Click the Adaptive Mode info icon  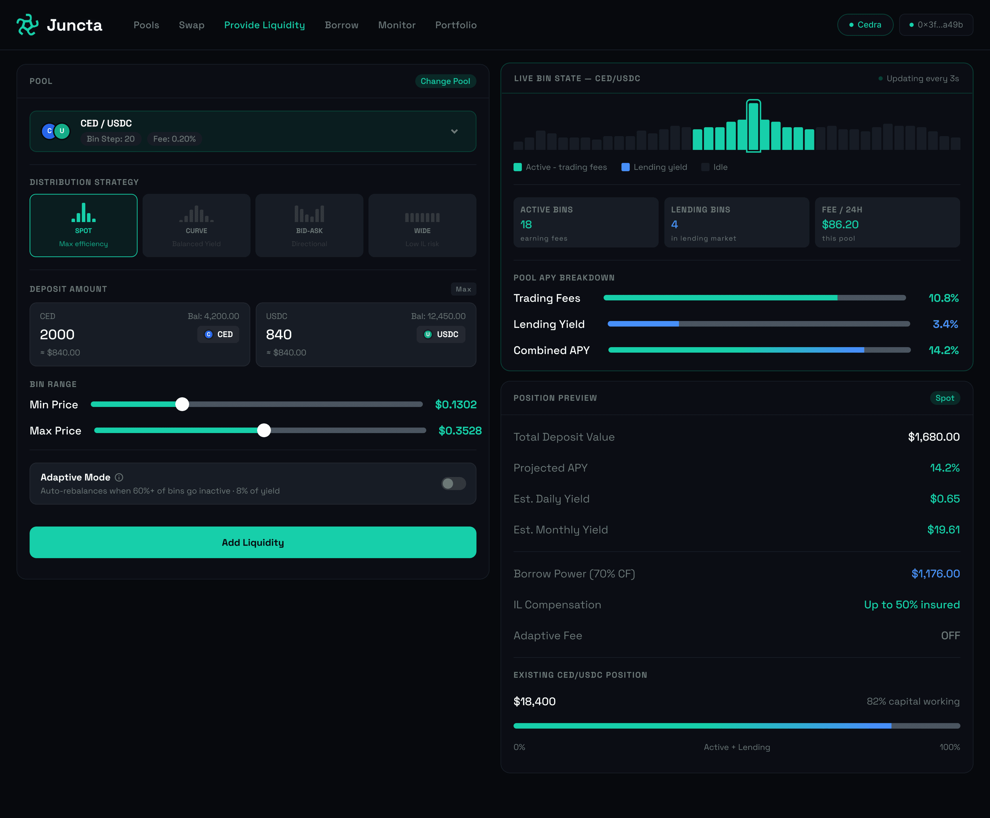[119, 477]
